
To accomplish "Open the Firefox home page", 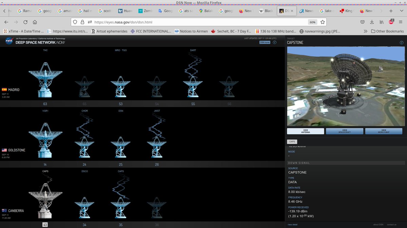I will 35,22.
